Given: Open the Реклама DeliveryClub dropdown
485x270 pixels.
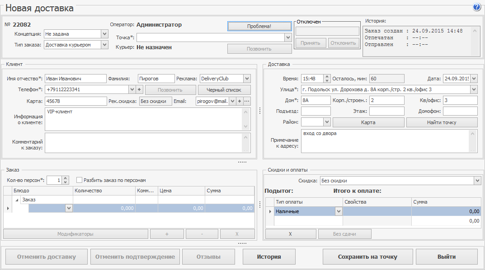Looking at the screenshot, I should [x=247, y=79].
